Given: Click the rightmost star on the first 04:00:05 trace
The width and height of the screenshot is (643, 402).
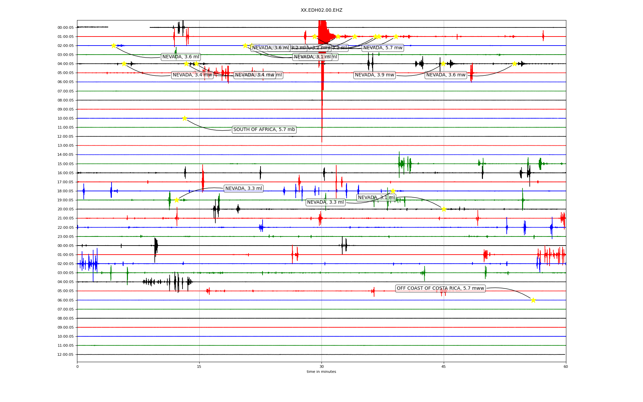Looking at the screenshot, I should [514, 64].
